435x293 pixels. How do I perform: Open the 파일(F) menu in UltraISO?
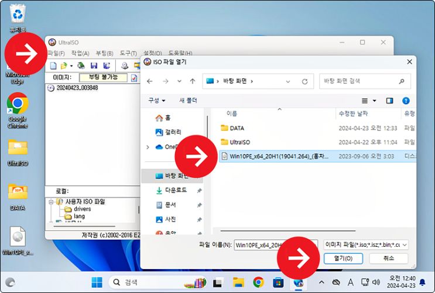[56, 53]
